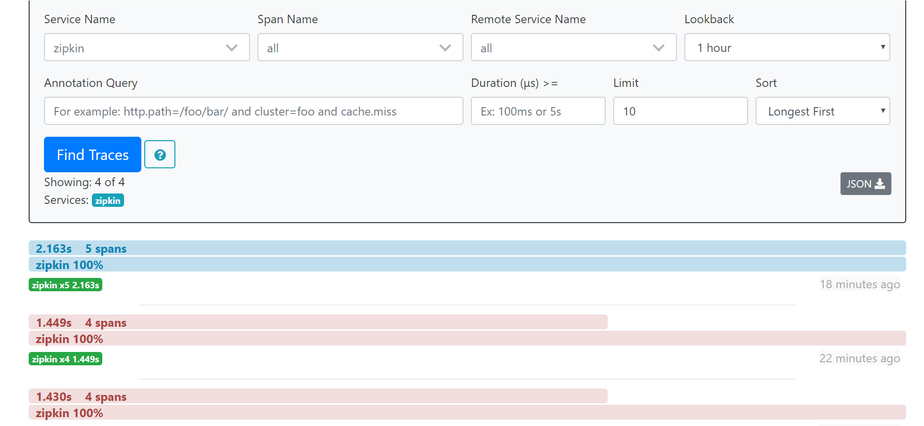This screenshot has width=924, height=426.
Task: Click the help question mark icon
Action: pyautogui.click(x=160, y=155)
